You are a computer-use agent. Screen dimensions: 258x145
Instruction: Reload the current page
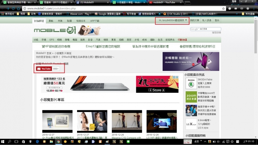click(13, 8)
